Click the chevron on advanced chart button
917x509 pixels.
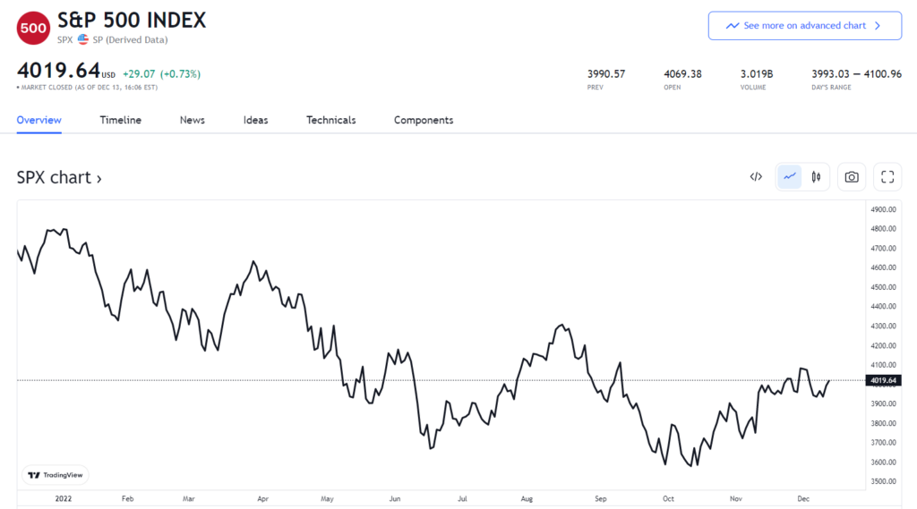click(x=878, y=26)
